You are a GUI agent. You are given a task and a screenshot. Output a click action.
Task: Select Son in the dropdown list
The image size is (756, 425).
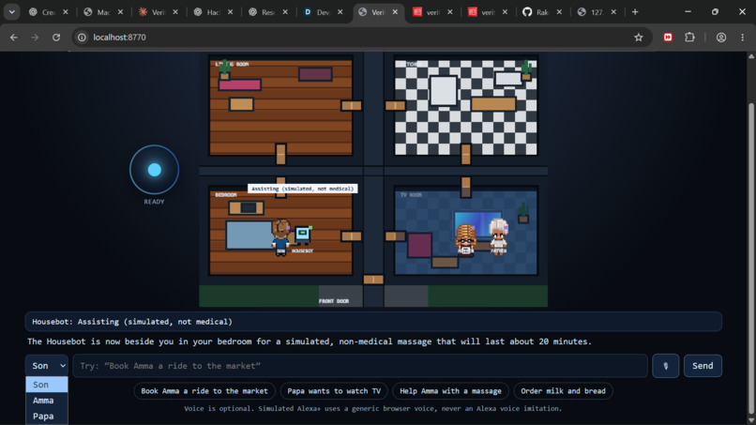point(46,385)
